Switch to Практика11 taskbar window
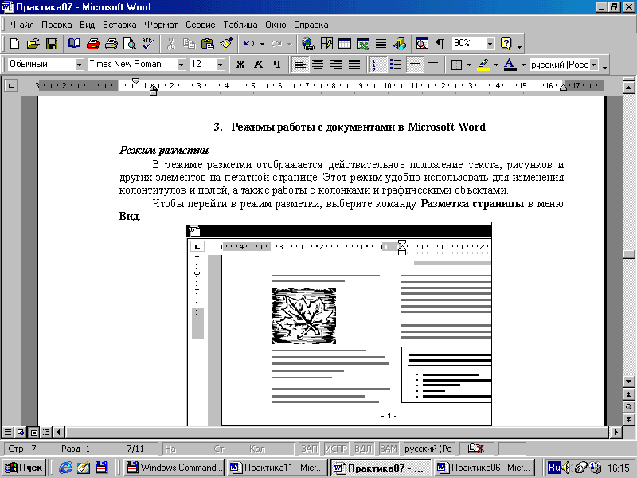Screen dimensions: 637x478 [278, 468]
